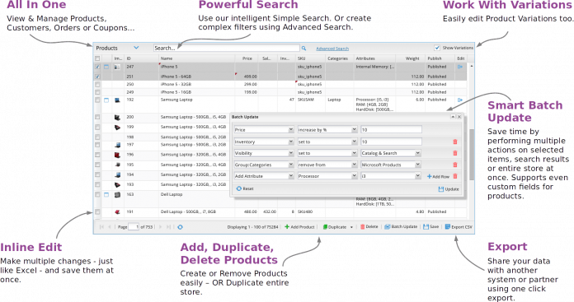Jump to last page arrow

168,227
